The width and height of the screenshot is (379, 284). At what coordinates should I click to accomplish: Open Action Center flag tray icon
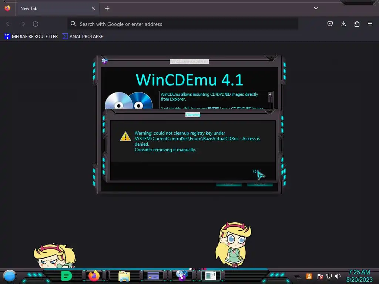pyautogui.click(x=320, y=276)
